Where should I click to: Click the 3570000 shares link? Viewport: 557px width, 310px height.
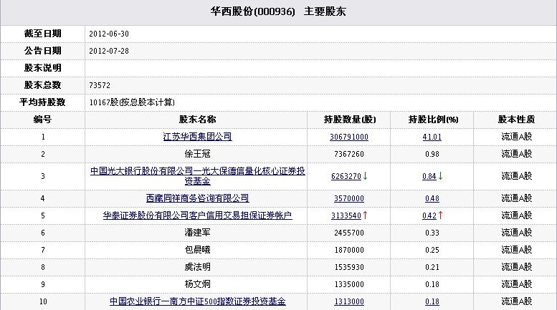pos(349,198)
